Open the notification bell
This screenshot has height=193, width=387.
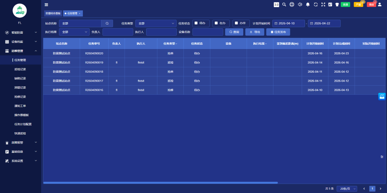coord(308,4)
